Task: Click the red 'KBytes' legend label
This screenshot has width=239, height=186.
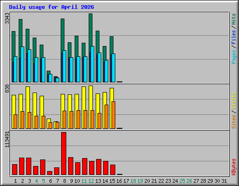Action: 234,167
